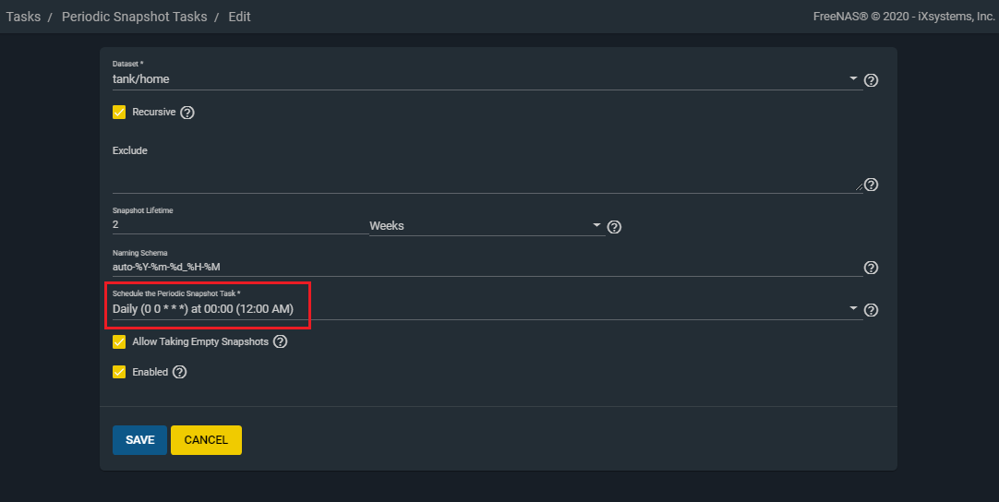Open help icon for Naming Schema

871,268
